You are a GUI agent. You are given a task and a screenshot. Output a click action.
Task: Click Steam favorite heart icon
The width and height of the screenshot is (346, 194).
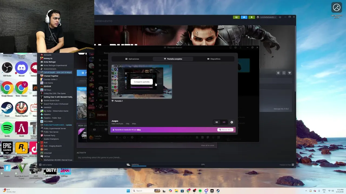tap(290, 73)
